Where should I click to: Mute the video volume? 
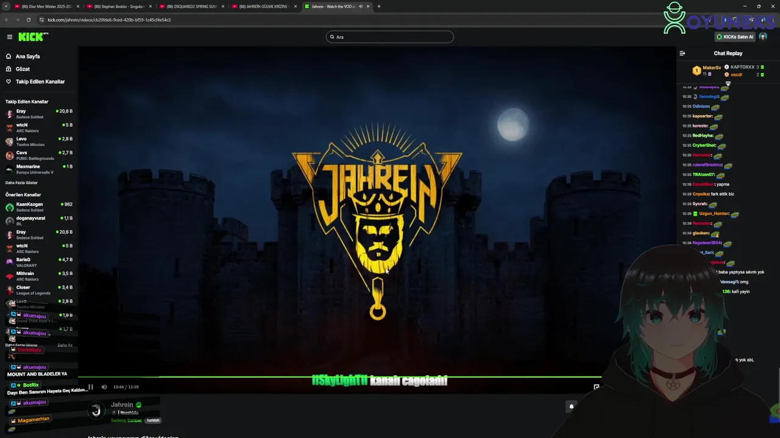point(104,387)
